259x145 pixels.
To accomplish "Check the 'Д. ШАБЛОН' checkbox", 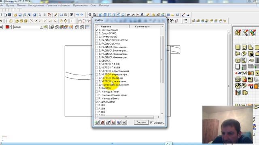I will 97,88.
